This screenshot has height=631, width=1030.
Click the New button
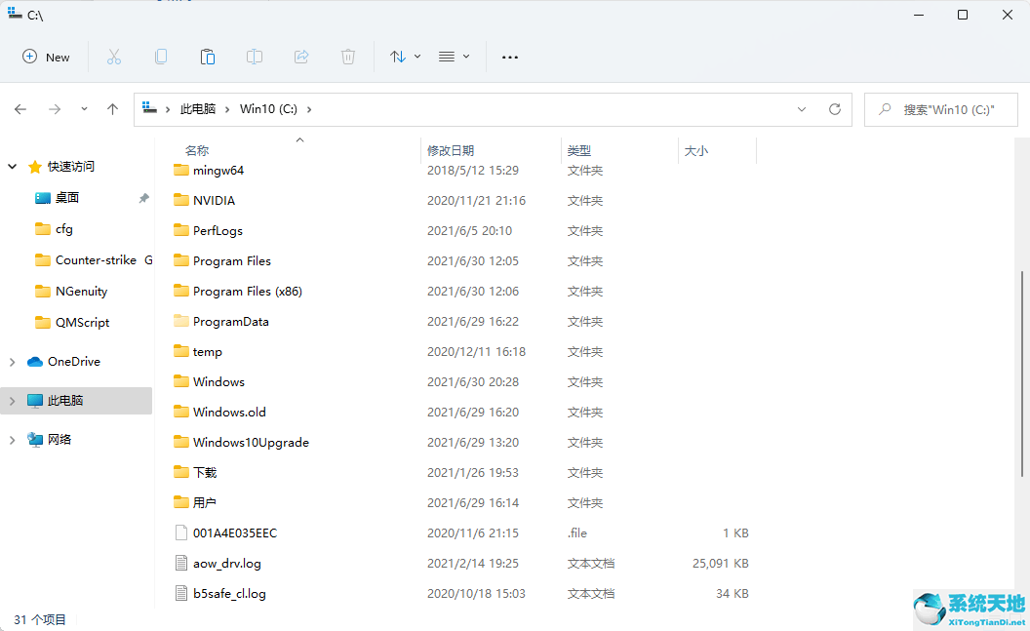coord(46,58)
